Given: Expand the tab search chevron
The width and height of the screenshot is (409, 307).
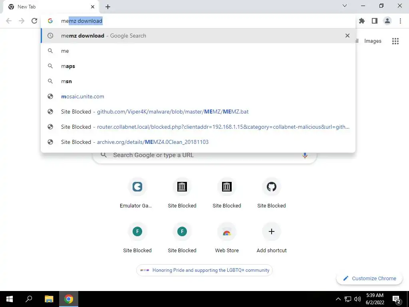Looking at the screenshot, I should [345, 6].
